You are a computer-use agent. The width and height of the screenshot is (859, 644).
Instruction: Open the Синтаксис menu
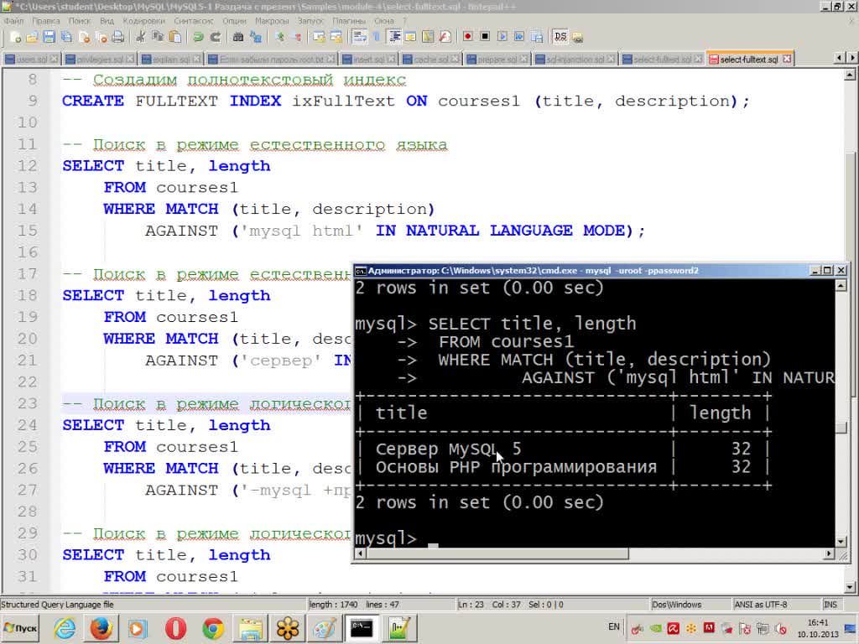click(x=194, y=21)
